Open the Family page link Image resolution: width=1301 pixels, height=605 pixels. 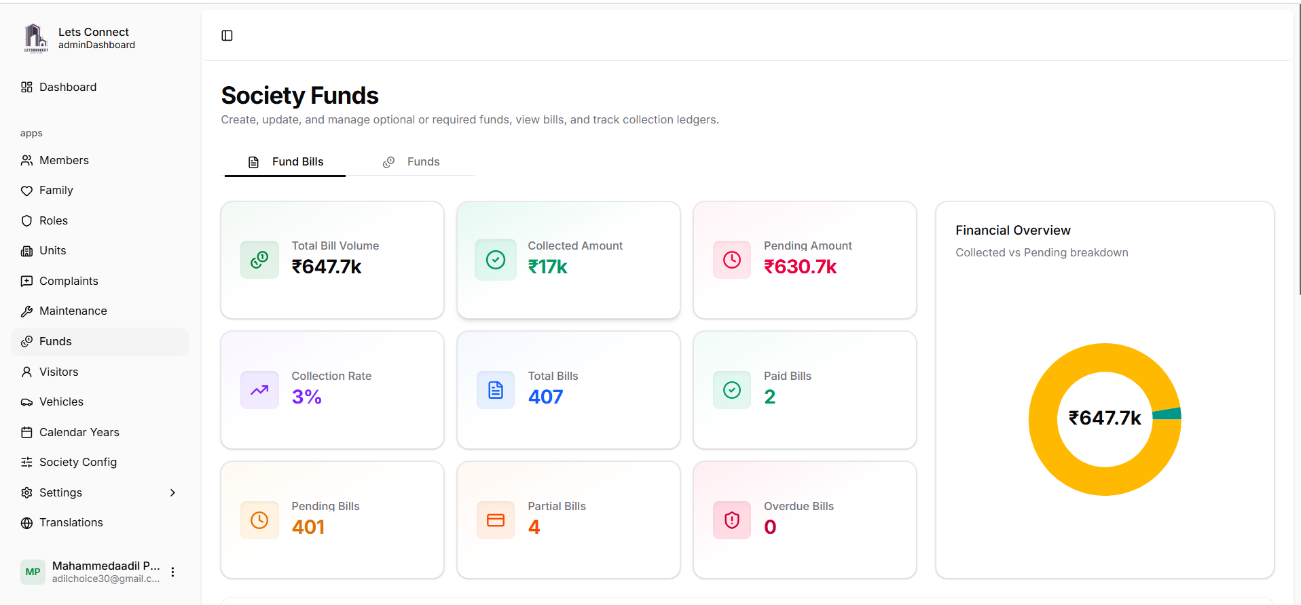point(100,191)
